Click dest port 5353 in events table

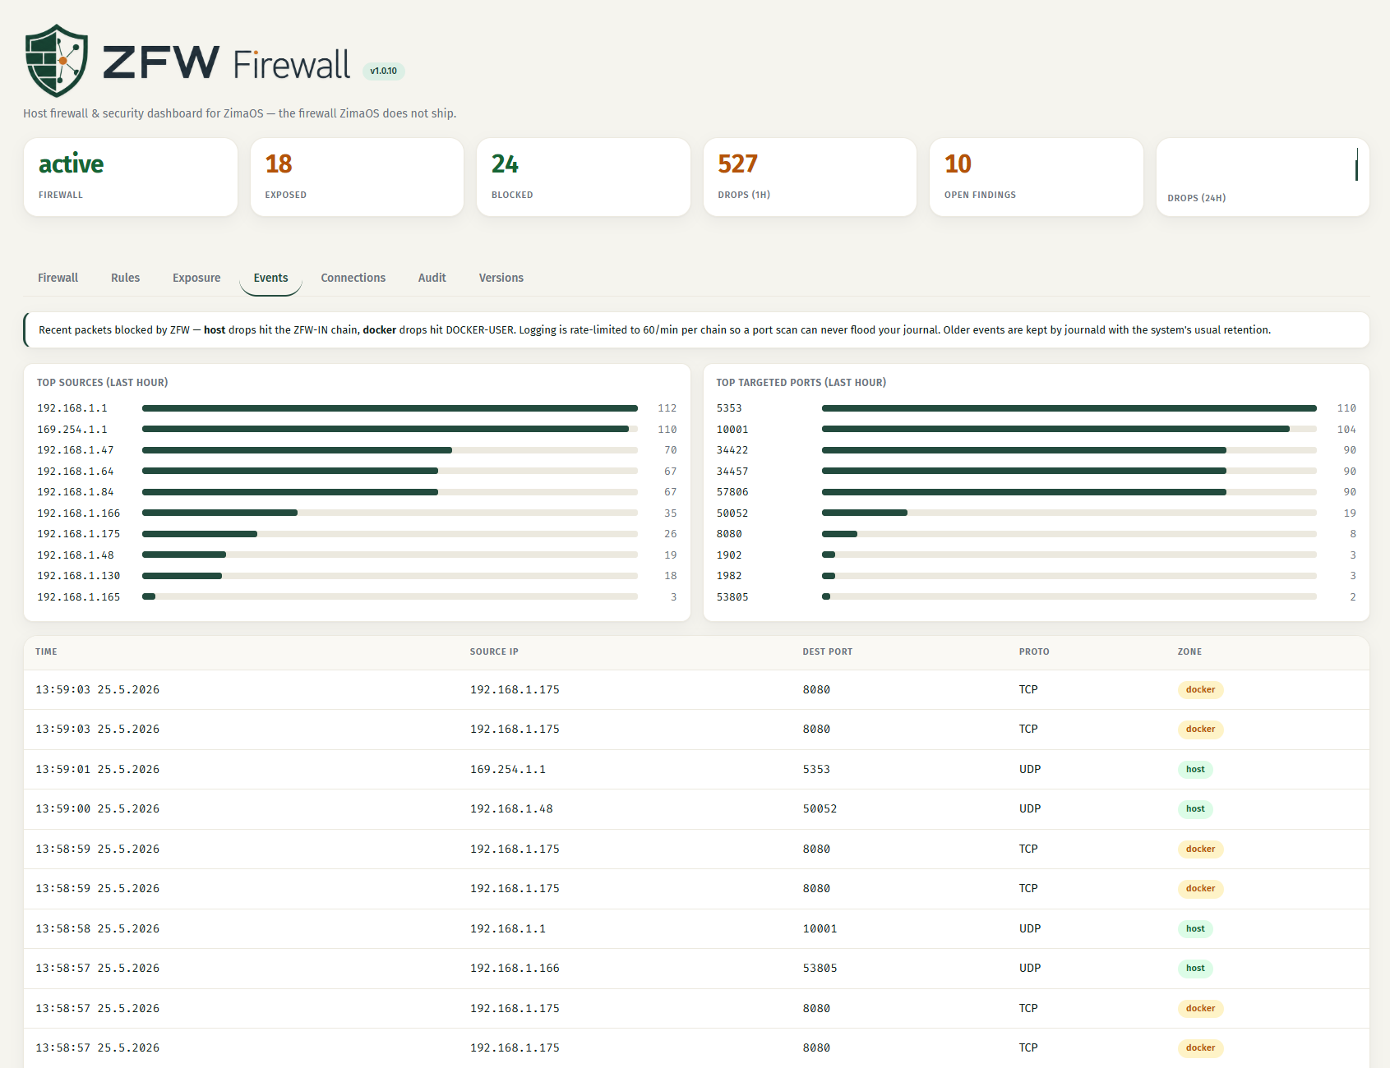click(816, 769)
